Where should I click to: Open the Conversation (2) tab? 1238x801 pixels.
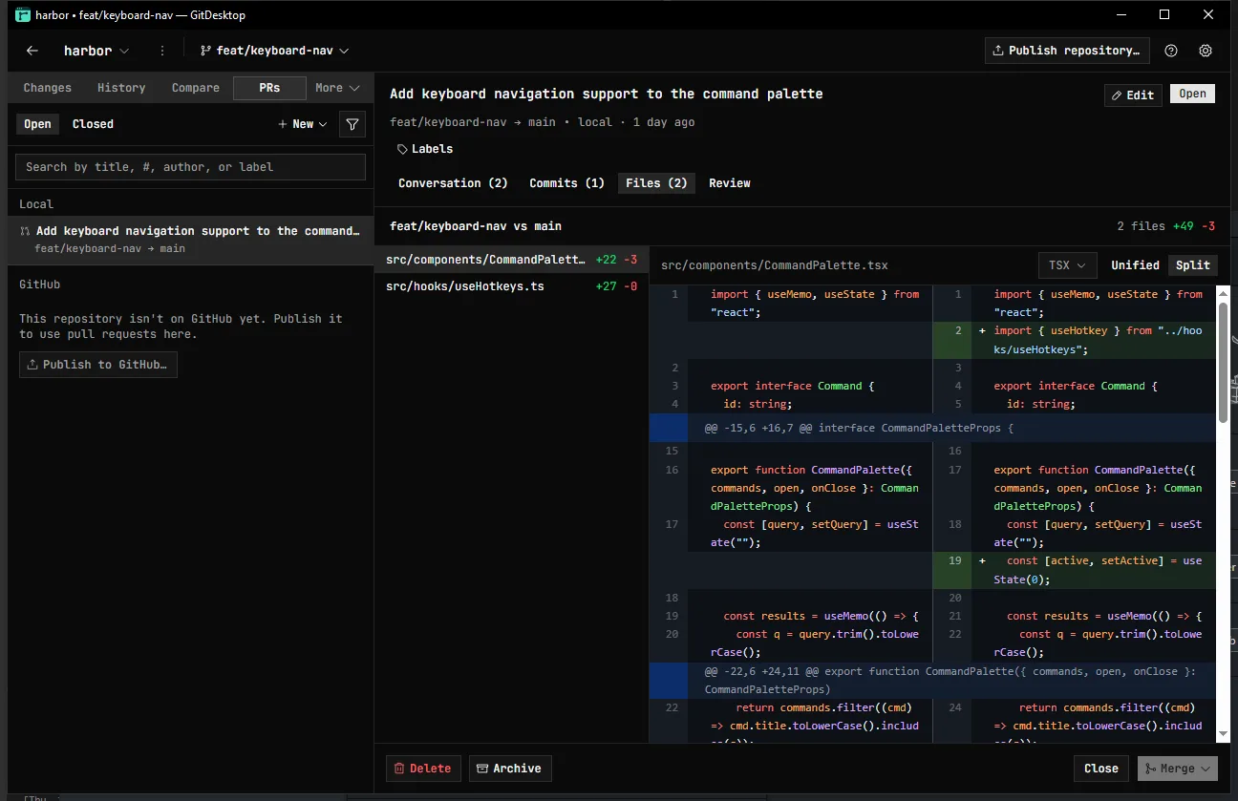[453, 183]
